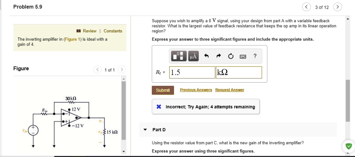This screenshot has height=157, width=355.
Task: Open the Previous Answers link
Action: coord(196,90)
